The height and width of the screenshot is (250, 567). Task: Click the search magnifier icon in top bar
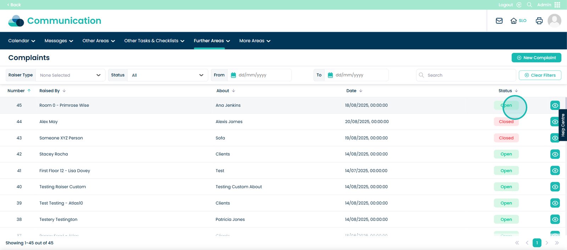pyautogui.click(x=529, y=5)
